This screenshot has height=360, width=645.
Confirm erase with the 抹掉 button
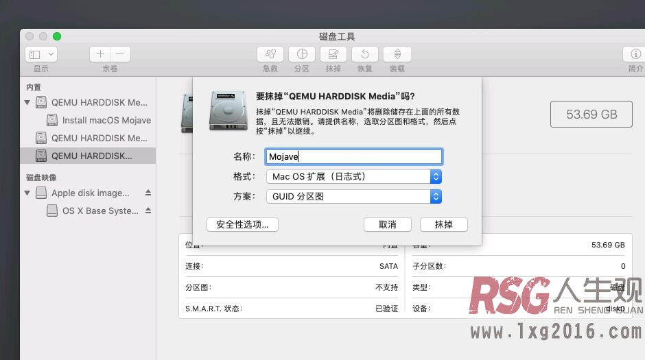pos(444,224)
